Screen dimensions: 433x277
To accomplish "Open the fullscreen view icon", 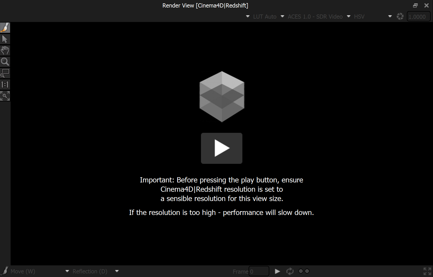I will tap(427, 271).
